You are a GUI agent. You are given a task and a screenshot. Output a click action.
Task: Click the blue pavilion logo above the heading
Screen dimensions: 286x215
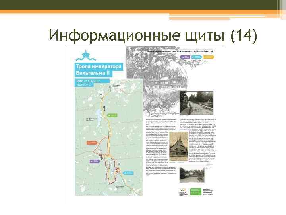[x=86, y=56]
